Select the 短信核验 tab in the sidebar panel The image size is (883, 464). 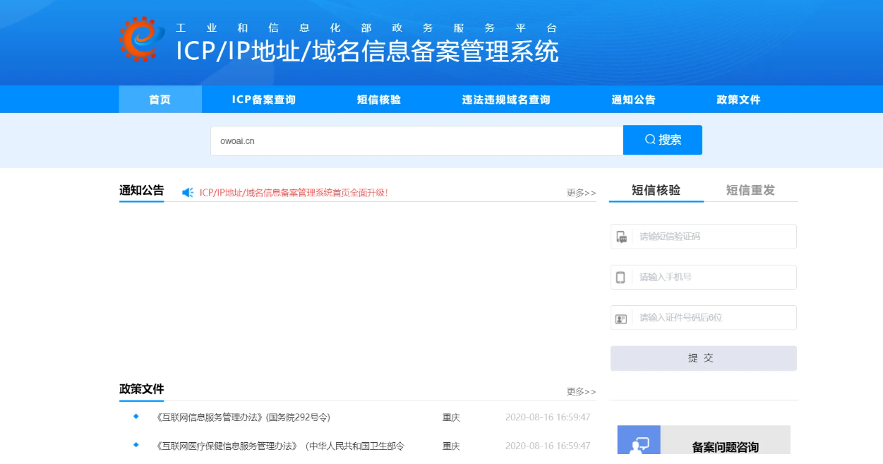click(x=655, y=190)
